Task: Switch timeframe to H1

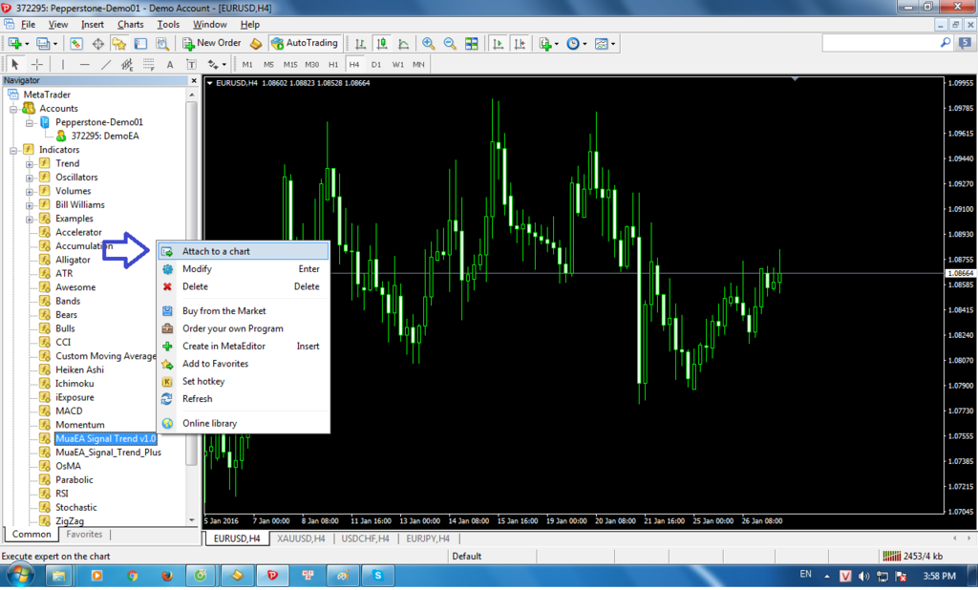Action: click(x=333, y=64)
